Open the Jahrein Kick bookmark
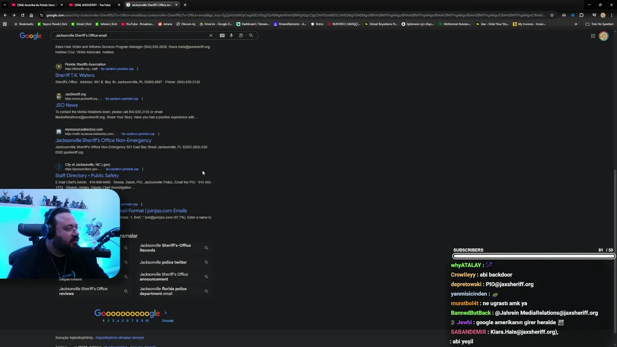617x347 pixels. pos(107,24)
